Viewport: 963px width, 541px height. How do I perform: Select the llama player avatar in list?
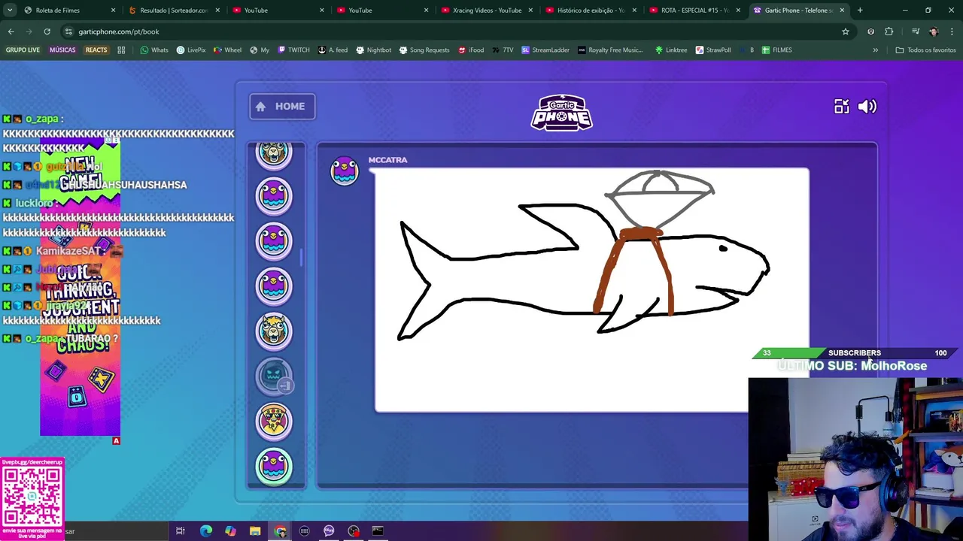point(274,330)
